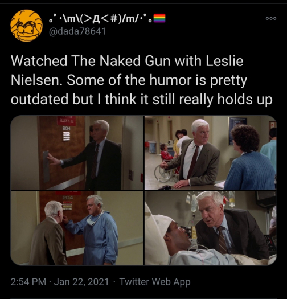Click the doctor's surgical mask in bottom-left photo
Image resolution: width=287 pixels, height=299 pixels.
[92, 221]
